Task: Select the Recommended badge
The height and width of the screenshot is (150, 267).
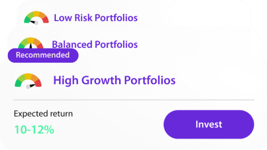Action: point(43,55)
